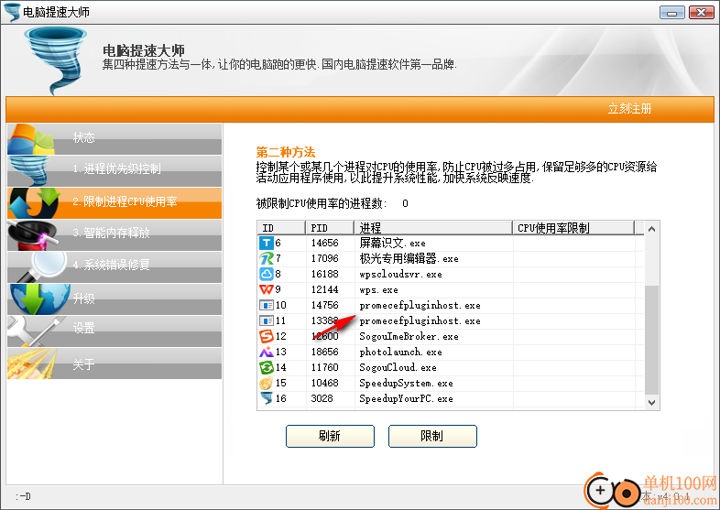Click the process list scroll up arrow

pyautogui.click(x=651, y=229)
